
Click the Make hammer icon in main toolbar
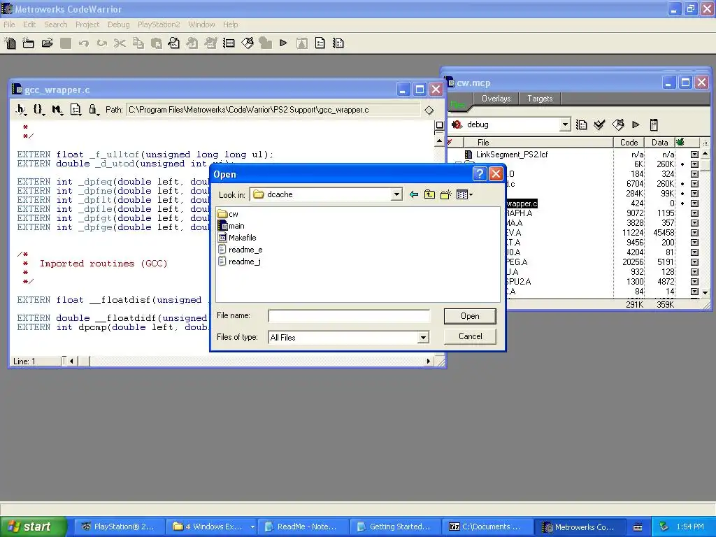pos(247,43)
